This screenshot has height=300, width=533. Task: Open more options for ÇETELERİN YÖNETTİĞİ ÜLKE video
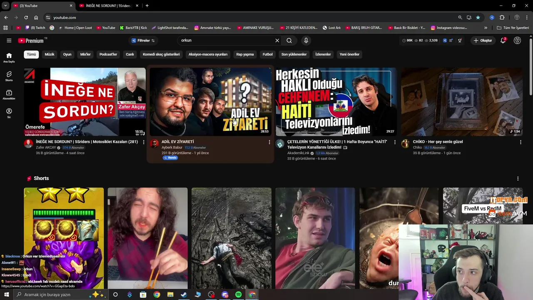[395, 142]
